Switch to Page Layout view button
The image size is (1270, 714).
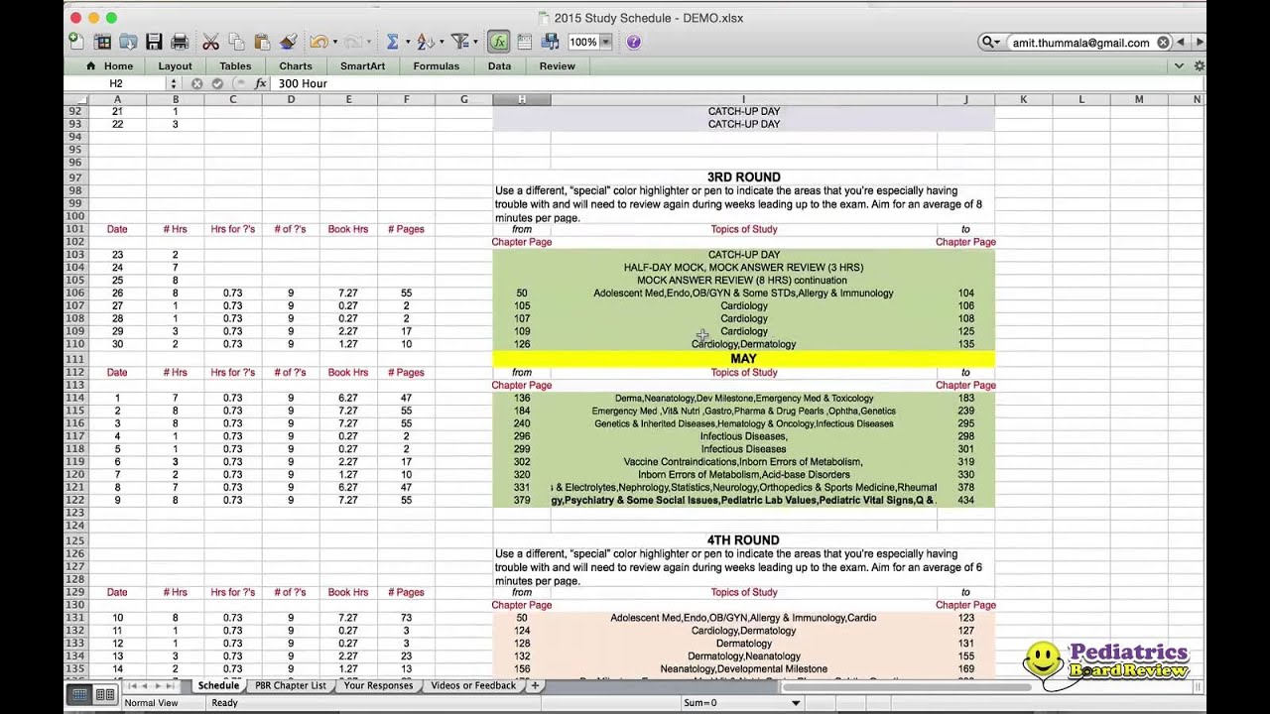[104, 694]
